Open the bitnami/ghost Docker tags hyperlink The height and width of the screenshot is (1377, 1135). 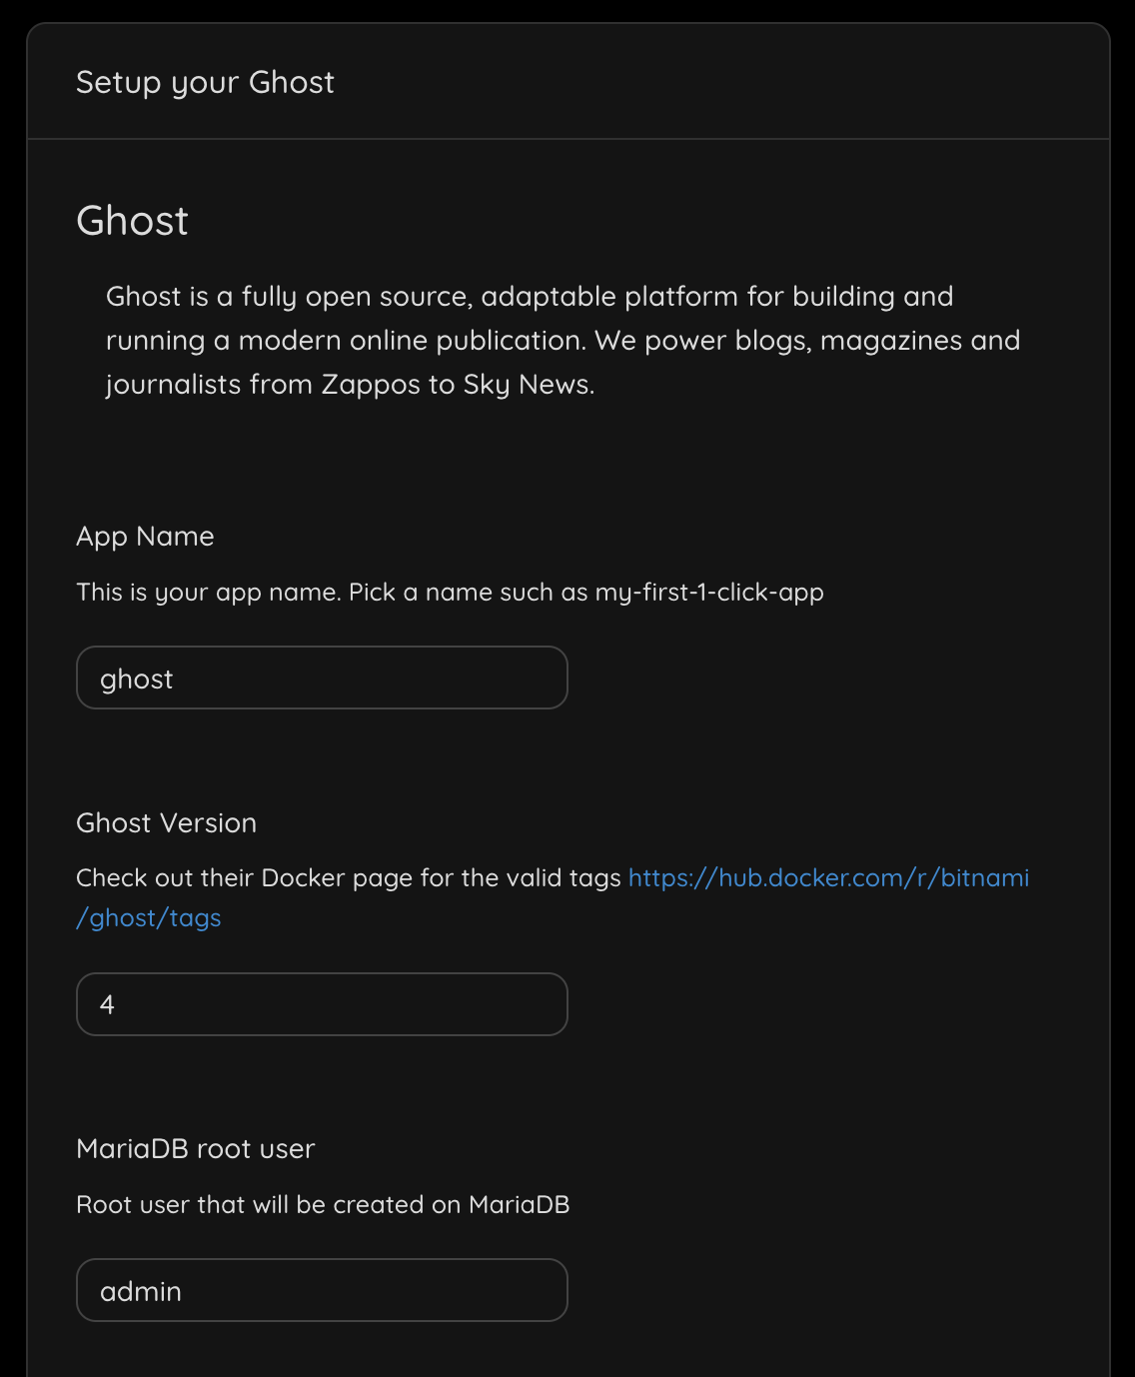tap(829, 877)
